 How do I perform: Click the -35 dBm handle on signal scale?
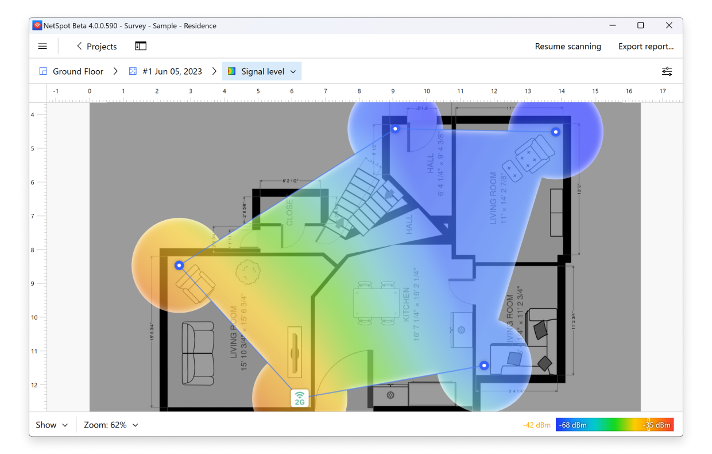pyautogui.click(x=649, y=425)
